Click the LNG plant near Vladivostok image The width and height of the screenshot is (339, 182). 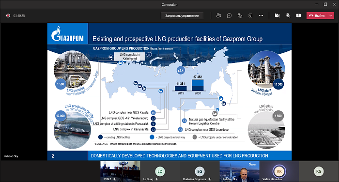point(266,130)
